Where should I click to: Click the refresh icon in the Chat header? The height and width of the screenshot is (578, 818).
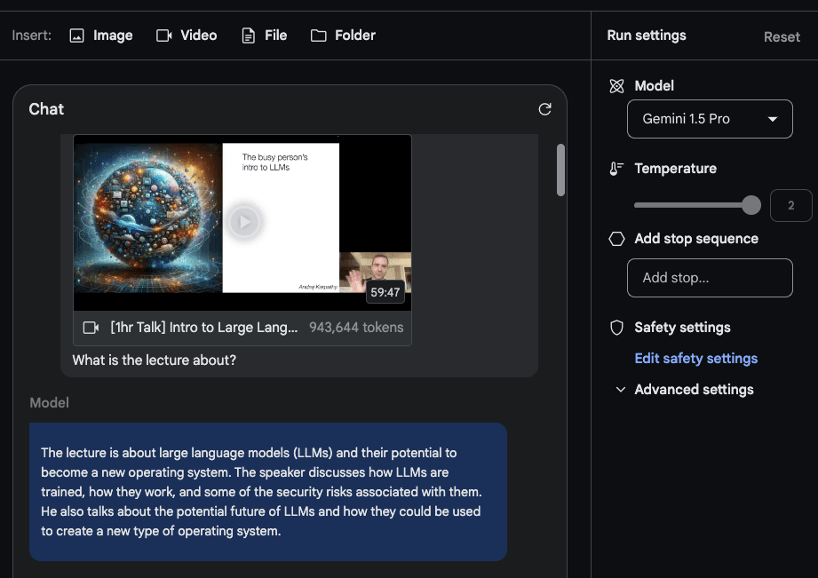point(544,109)
